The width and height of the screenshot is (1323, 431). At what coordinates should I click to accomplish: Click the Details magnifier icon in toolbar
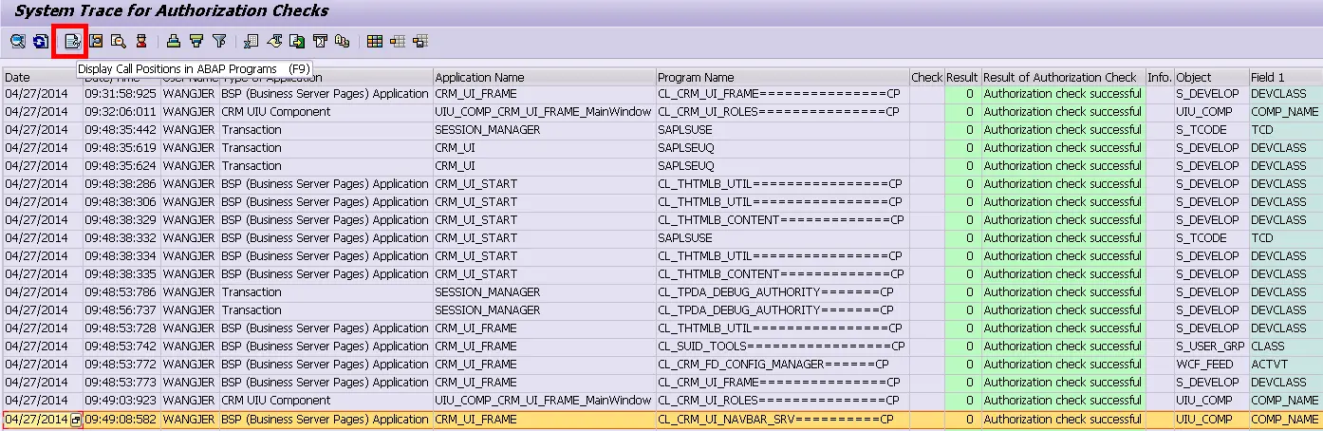point(17,41)
